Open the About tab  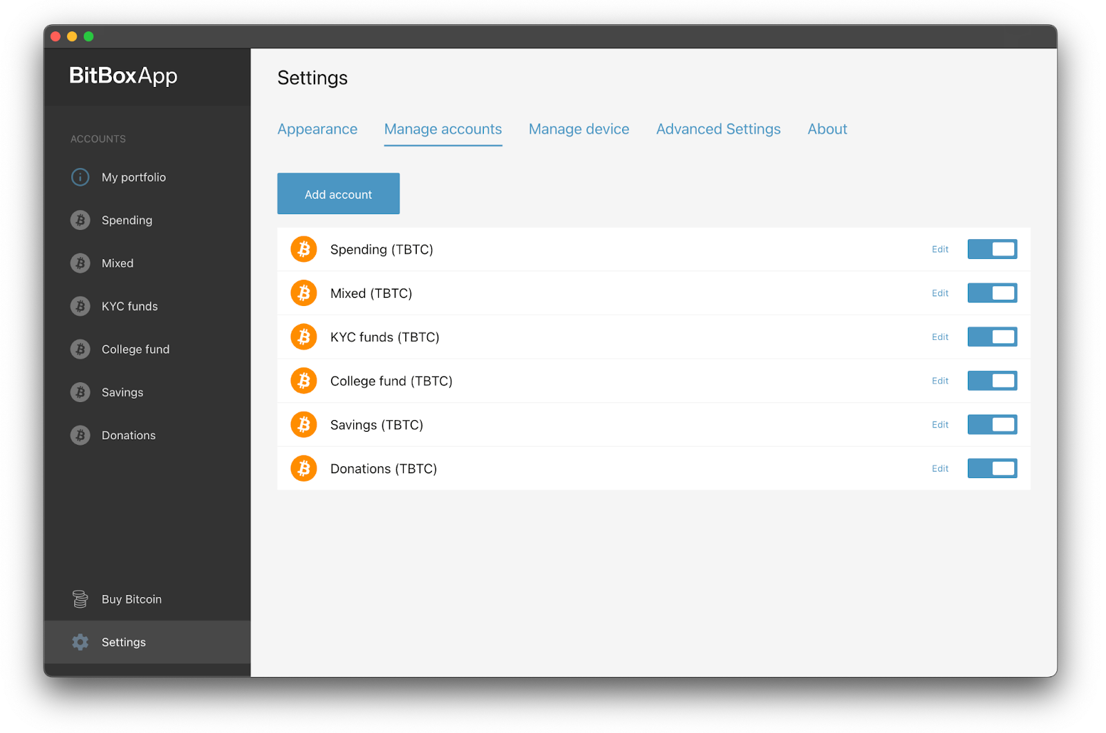(827, 129)
